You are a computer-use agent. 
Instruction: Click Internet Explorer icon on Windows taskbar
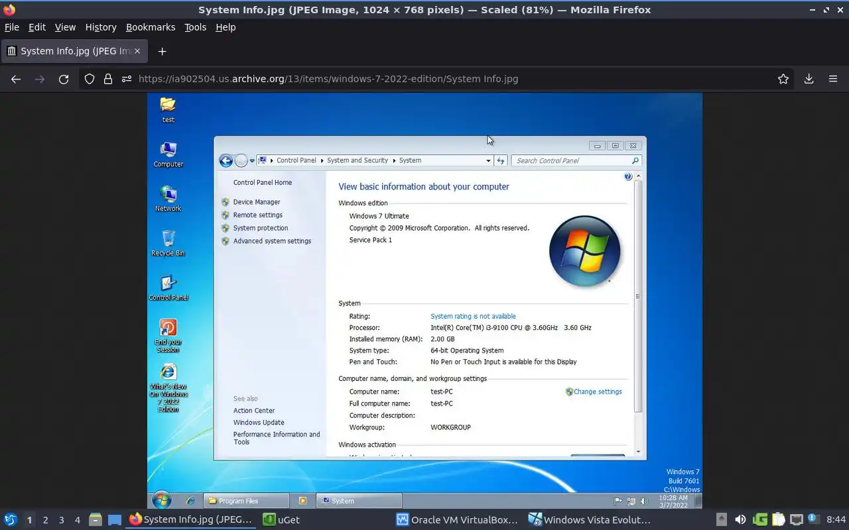coord(190,501)
